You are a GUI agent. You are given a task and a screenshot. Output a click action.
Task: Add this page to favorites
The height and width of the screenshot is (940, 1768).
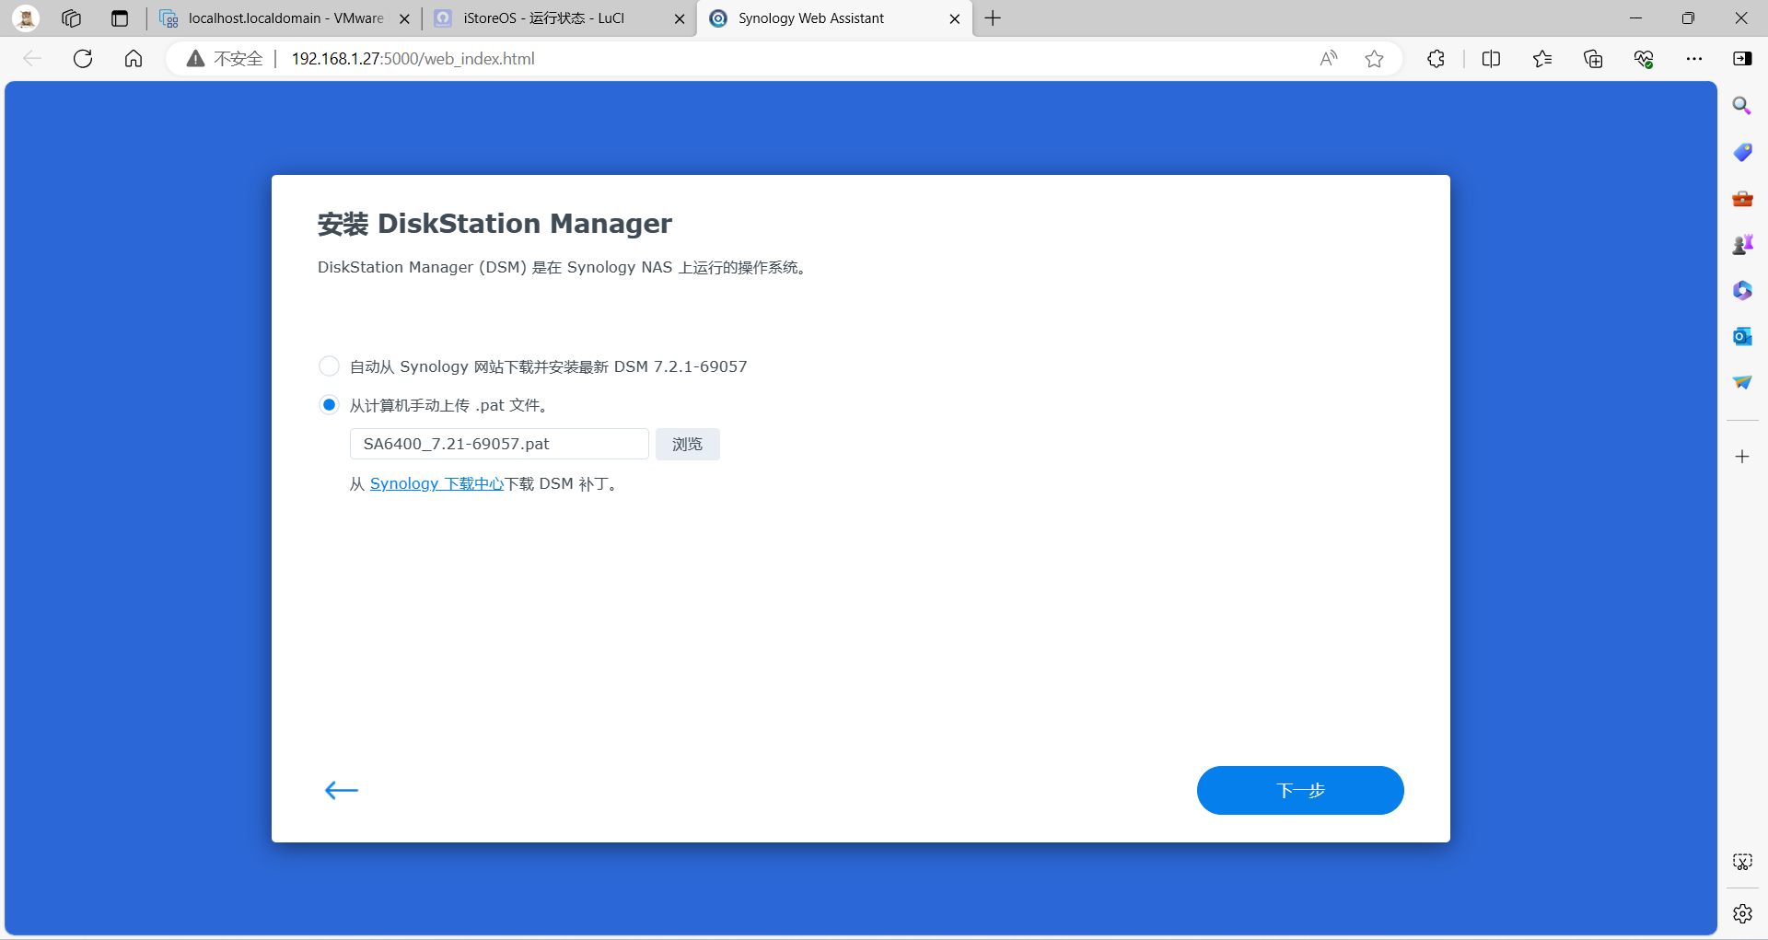click(x=1374, y=59)
